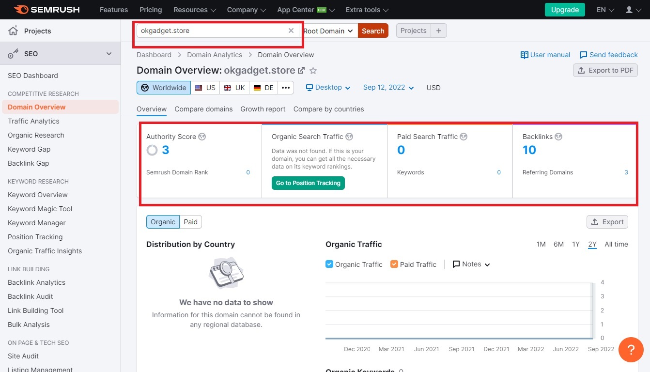Select the Overview tab
Image resolution: width=650 pixels, height=372 pixels.
tap(152, 109)
